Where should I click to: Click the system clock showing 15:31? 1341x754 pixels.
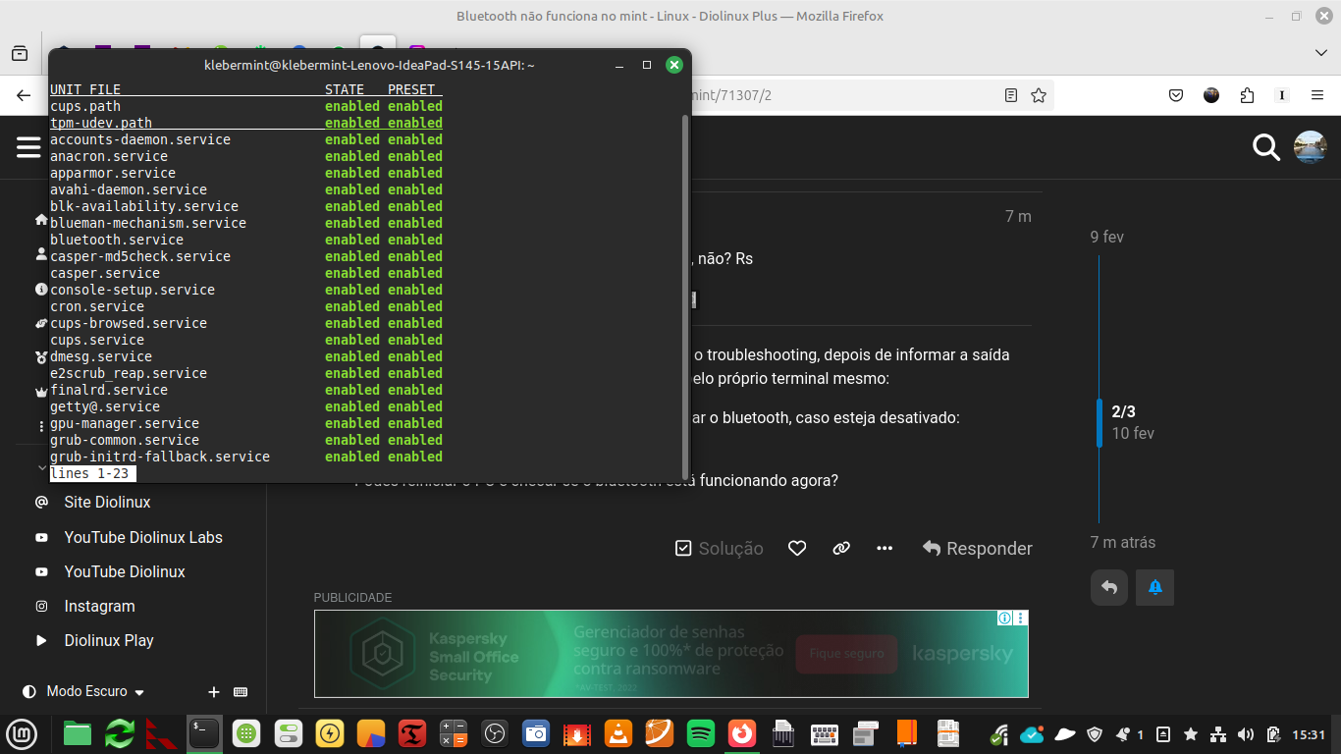1309,734
